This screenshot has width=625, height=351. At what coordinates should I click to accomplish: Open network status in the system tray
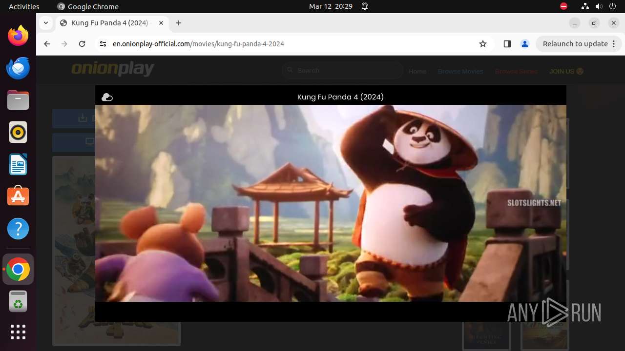585,6
